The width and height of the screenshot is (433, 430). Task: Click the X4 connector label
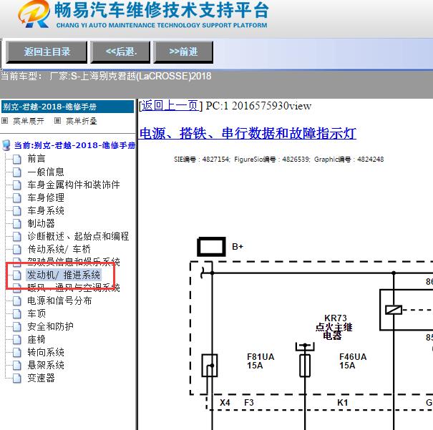point(225,403)
